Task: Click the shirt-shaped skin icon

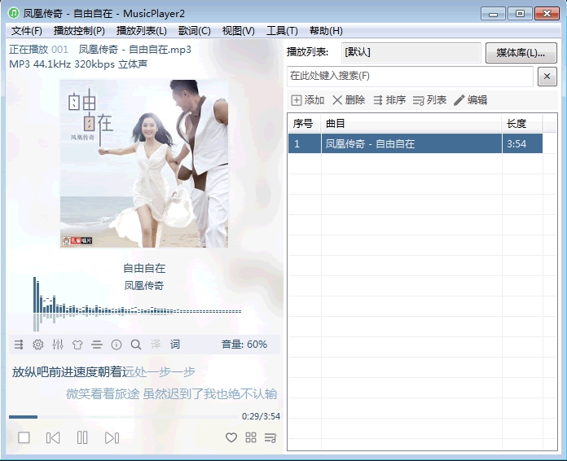Action: click(x=77, y=345)
